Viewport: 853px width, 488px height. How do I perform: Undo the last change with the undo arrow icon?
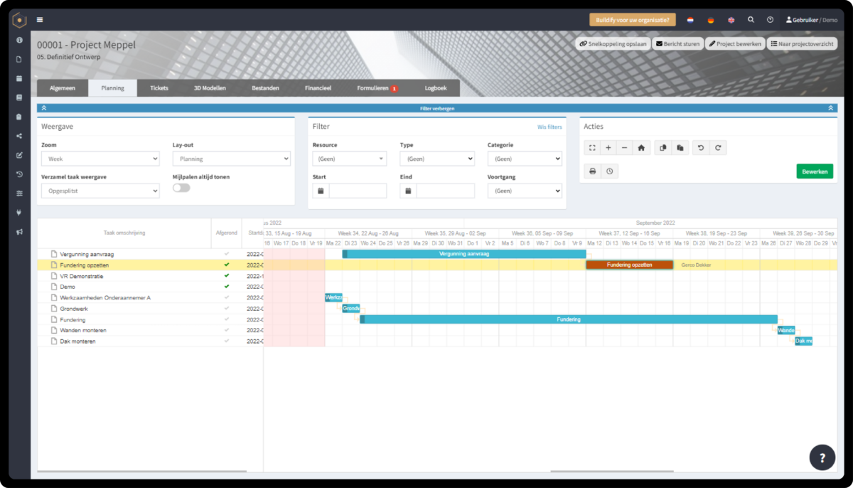coord(701,147)
